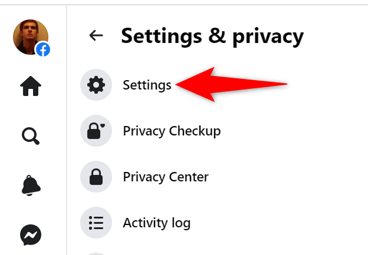Choose Privacy Center from the list

coord(165,177)
